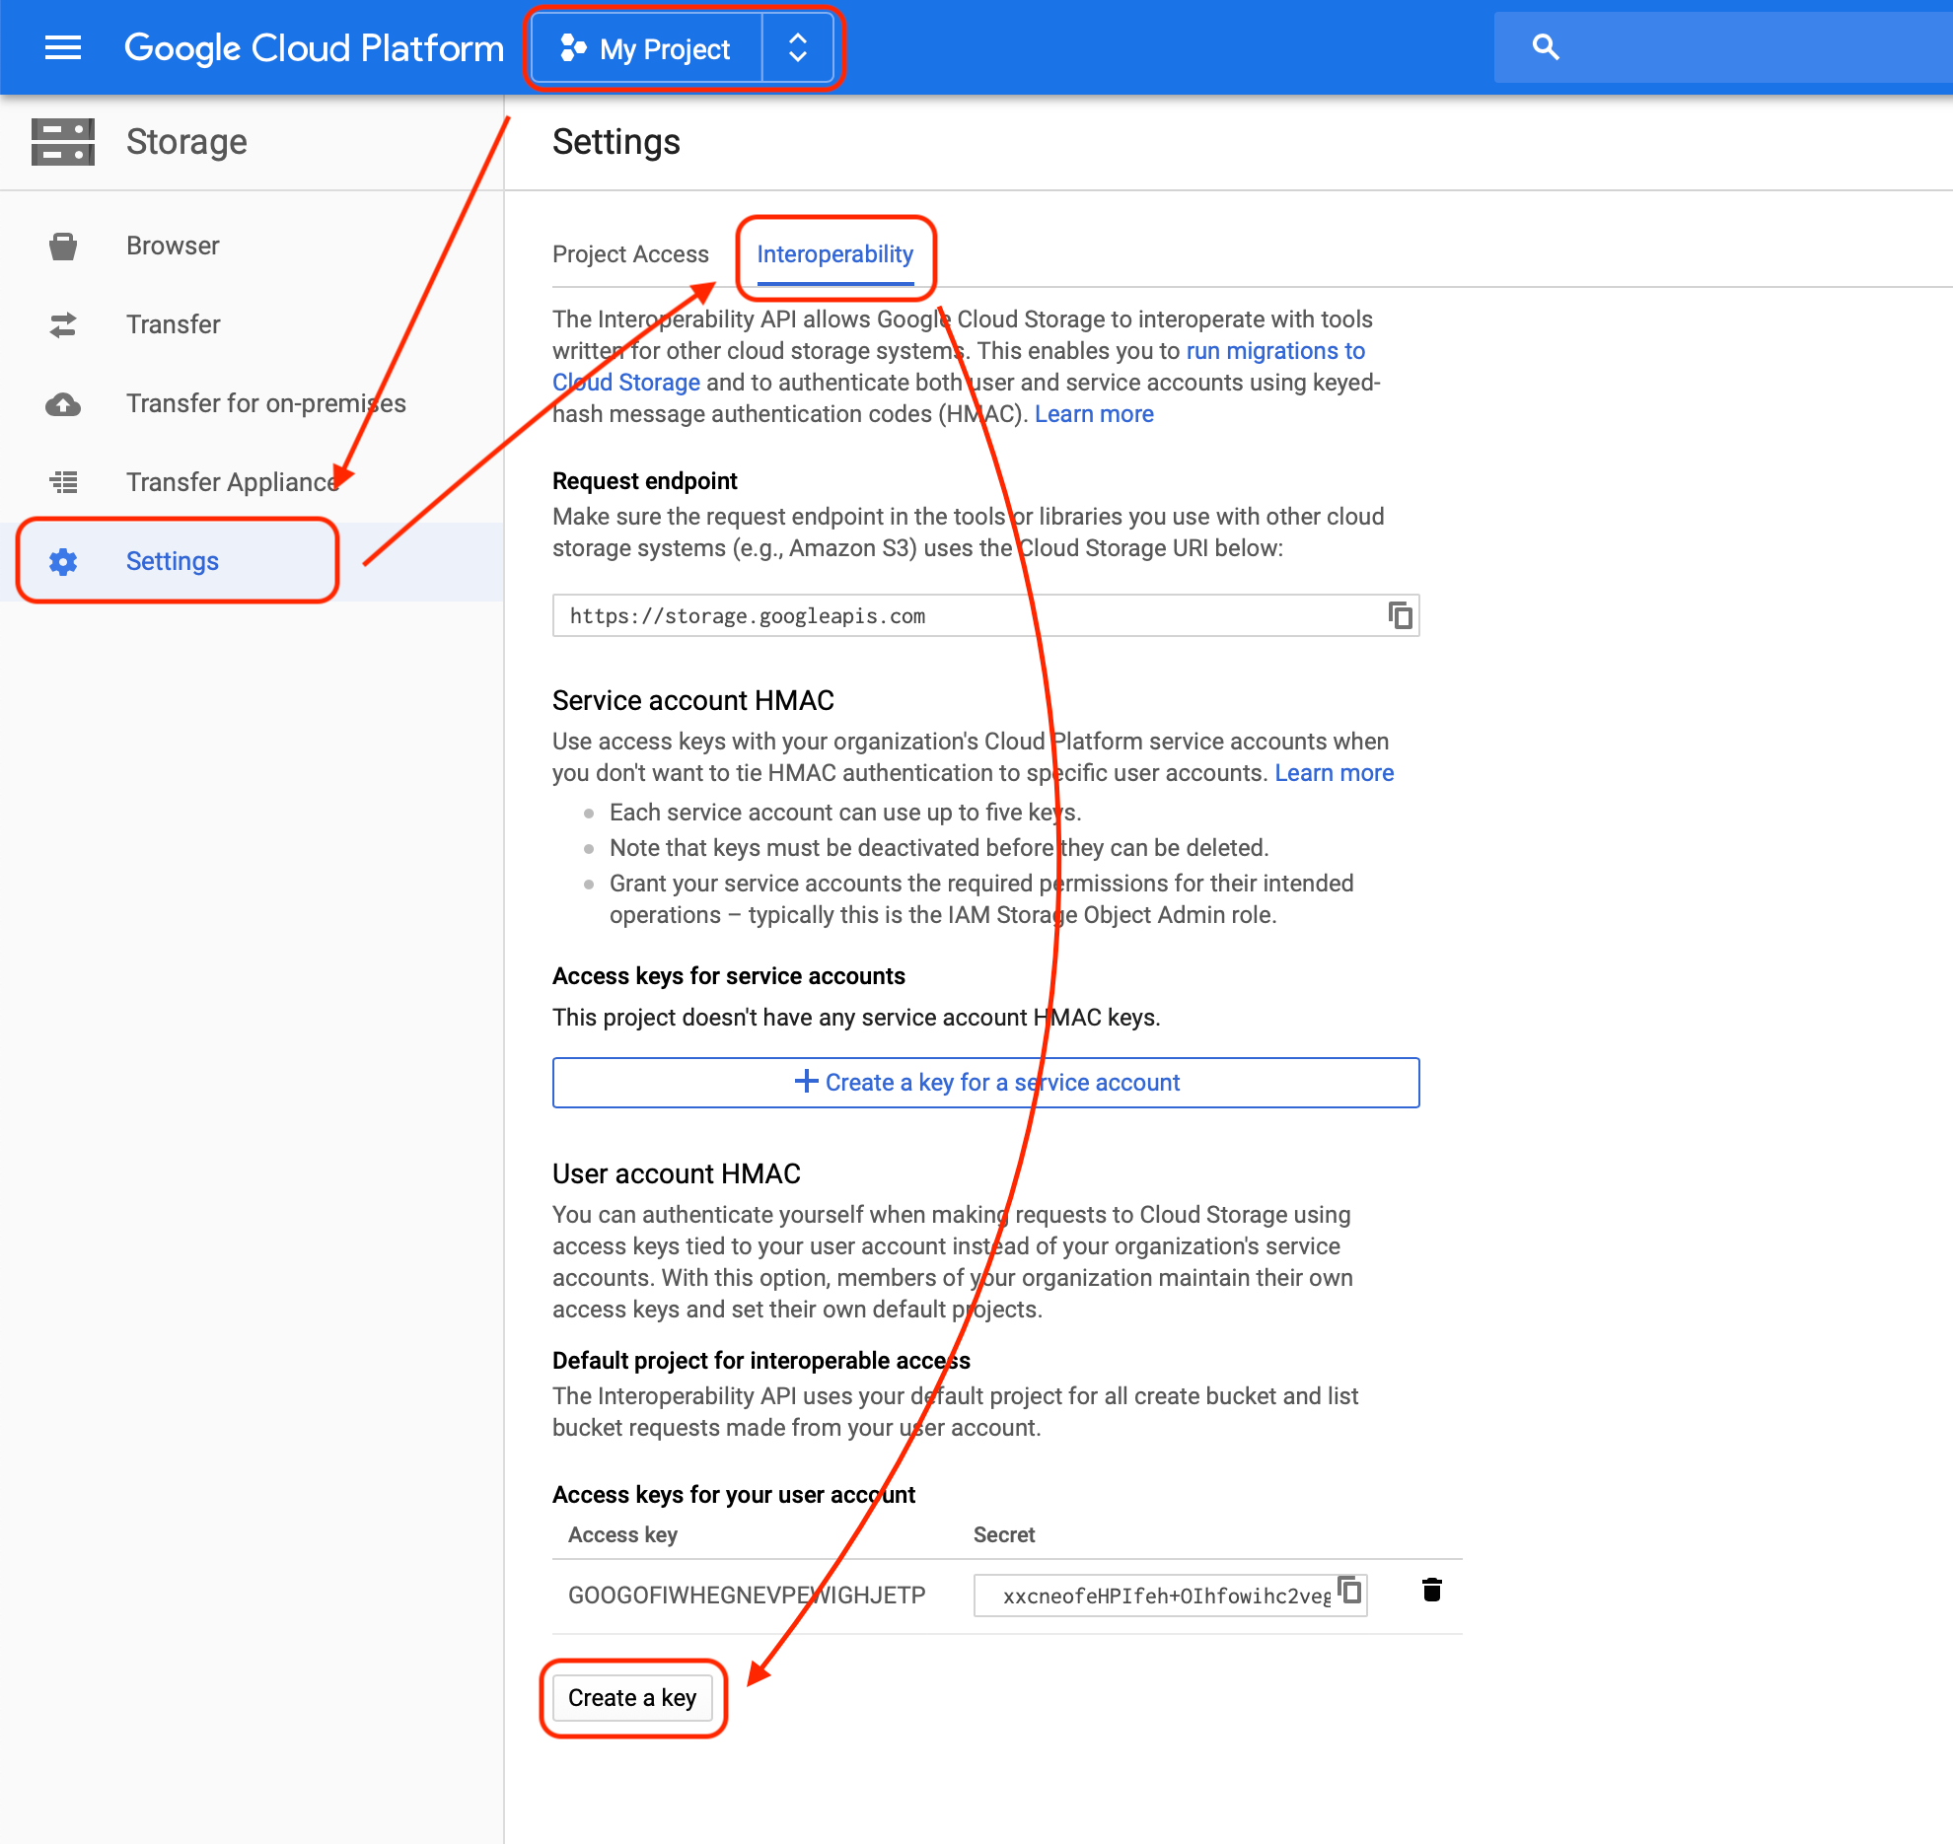
Task: Select the Browser item in Storage sidebar
Action: 173,246
